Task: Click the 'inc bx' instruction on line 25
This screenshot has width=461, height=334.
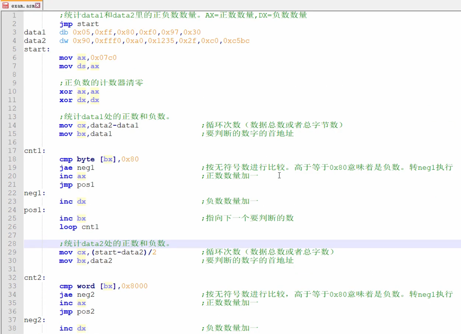Action: click(x=73, y=218)
